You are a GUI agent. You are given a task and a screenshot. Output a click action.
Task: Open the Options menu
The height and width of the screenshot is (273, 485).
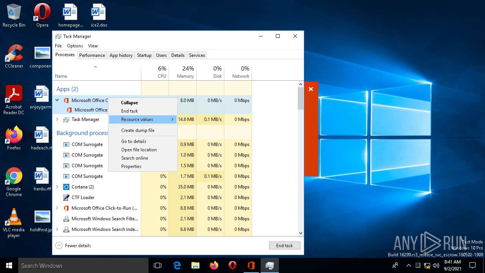(75, 46)
